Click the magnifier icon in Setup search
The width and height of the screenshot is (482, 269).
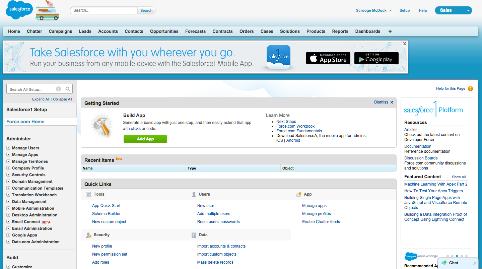point(68,89)
